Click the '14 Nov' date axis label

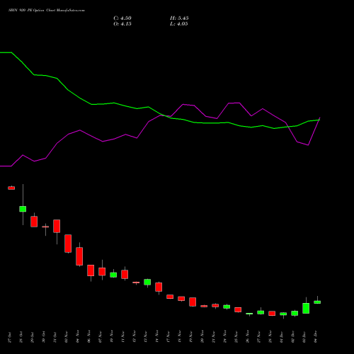click(157, 337)
